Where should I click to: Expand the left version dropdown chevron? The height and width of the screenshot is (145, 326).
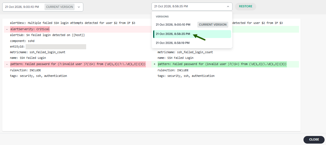pyautogui.click(x=79, y=7)
